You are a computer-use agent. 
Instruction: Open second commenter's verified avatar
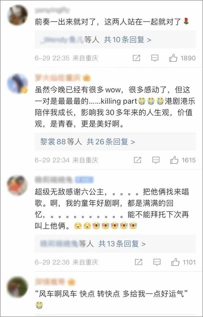tap(17, 83)
